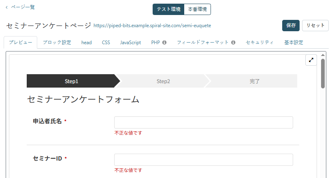The image size is (332, 178).
Task: Expand preview with the fullscreen arrows icon
Action: 311,60
